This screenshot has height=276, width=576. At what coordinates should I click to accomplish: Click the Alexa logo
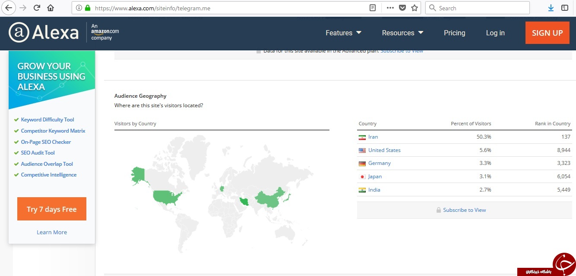(44, 33)
